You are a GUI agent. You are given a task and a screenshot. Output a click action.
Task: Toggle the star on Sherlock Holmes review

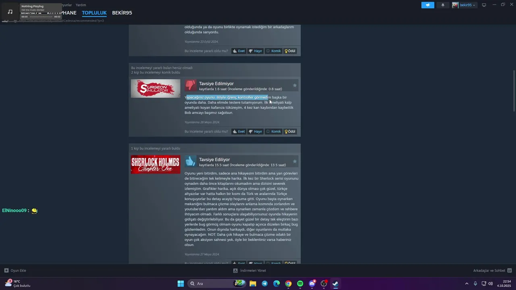pos(295,162)
